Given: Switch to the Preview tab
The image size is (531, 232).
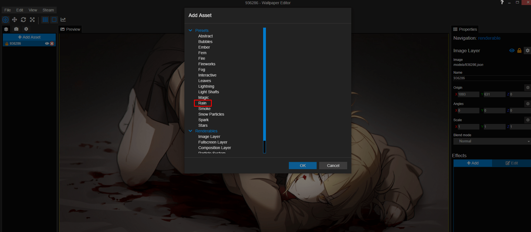Looking at the screenshot, I should point(70,29).
